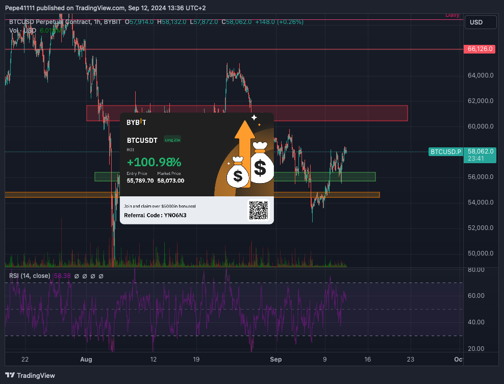This screenshot has width=504, height=384.
Task: Open the USD currency selector
Action: (481, 22)
